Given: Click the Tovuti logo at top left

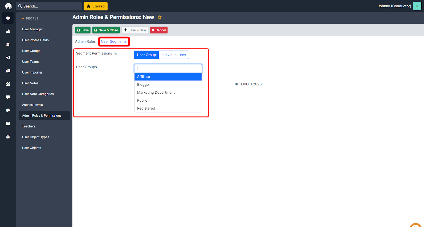Looking at the screenshot, I should [8, 6].
